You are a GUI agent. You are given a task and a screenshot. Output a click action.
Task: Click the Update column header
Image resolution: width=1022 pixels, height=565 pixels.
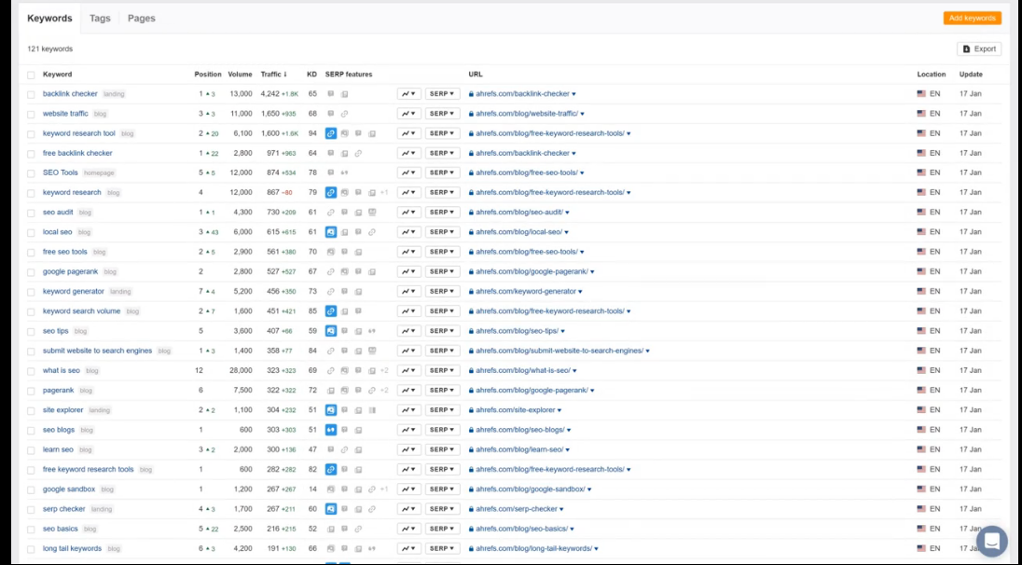point(971,75)
